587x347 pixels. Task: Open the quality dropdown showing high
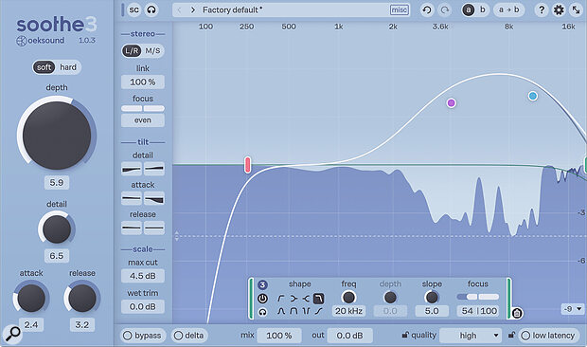pyautogui.click(x=471, y=336)
